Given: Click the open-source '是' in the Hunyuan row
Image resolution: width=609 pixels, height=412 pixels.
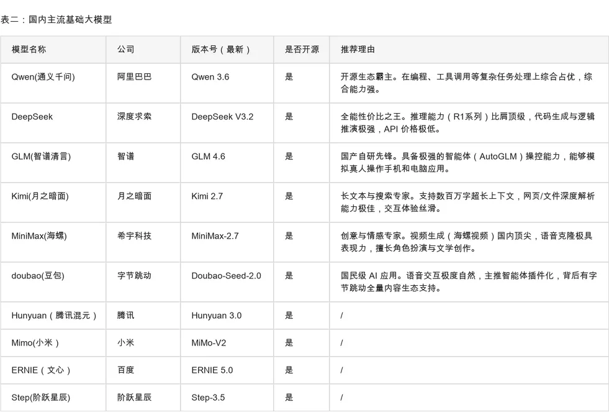Looking at the screenshot, I should [x=289, y=315].
